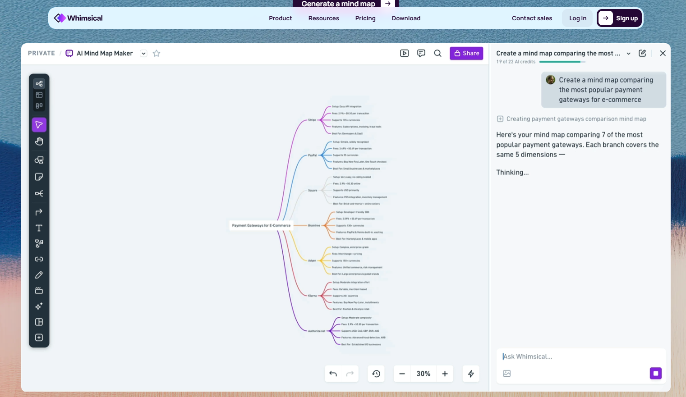Open the Resources menu item
This screenshot has width=686, height=397.
coord(324,18)
